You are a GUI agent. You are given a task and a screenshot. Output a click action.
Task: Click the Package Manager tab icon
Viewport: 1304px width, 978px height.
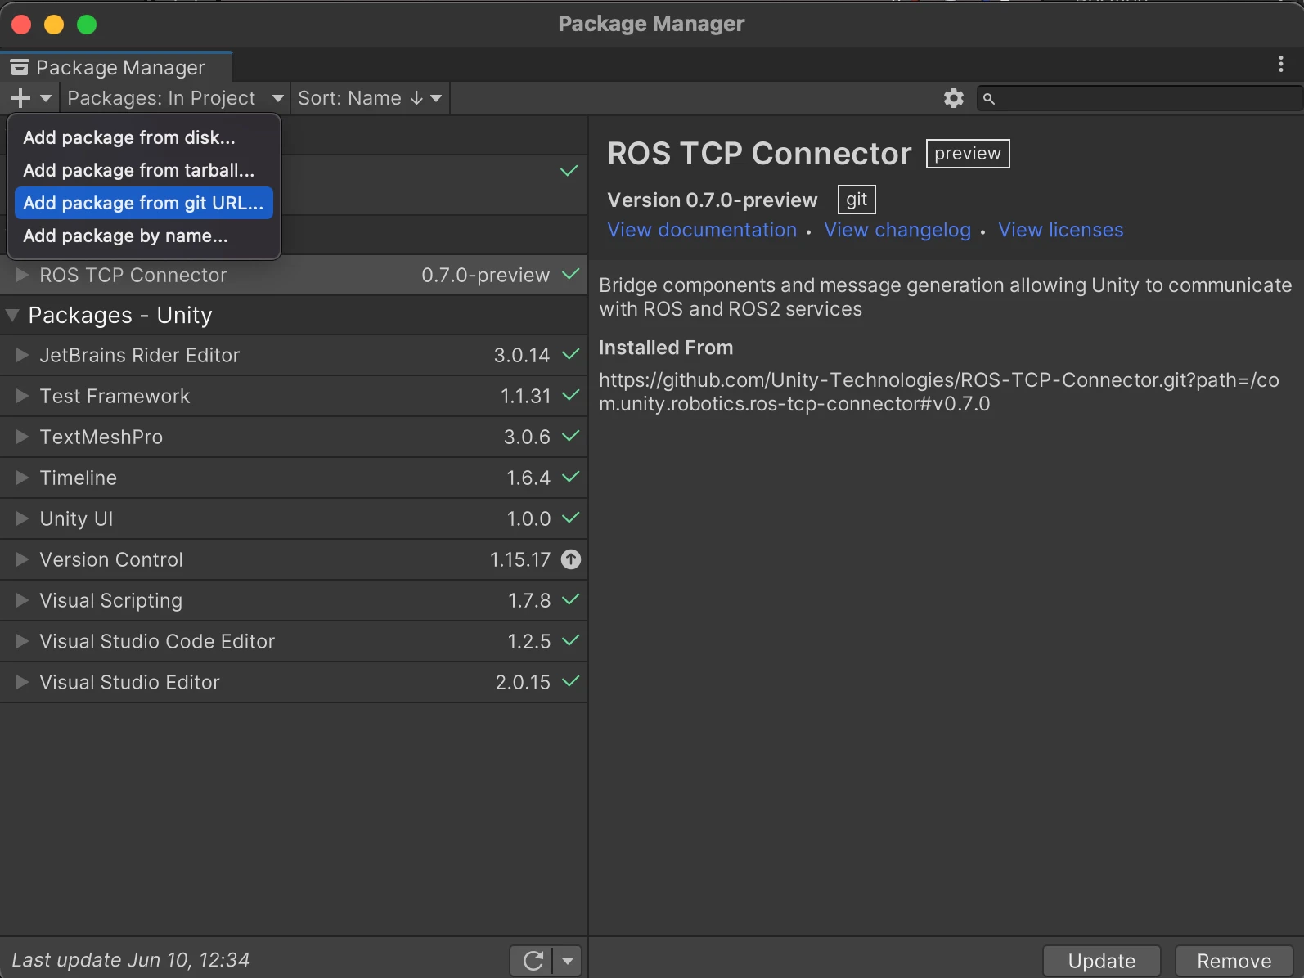pyautogui.click(x=20, y=67)
